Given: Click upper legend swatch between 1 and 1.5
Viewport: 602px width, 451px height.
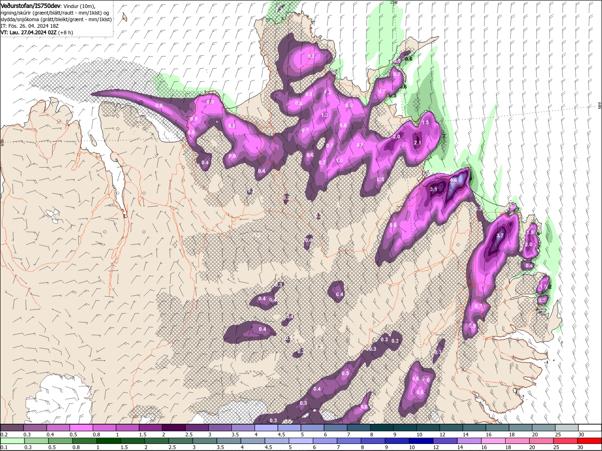Looking at the screenshot, I should [x=127, y=427].
